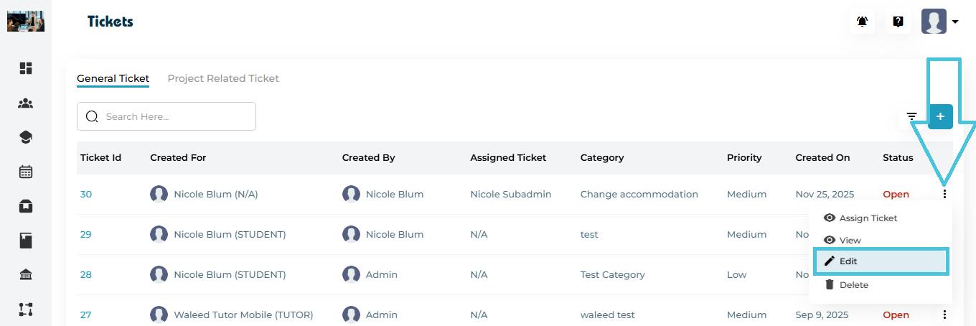Screen dimensions: 976x326
Task: Select General Ticket tab
Action: (113, 78)
